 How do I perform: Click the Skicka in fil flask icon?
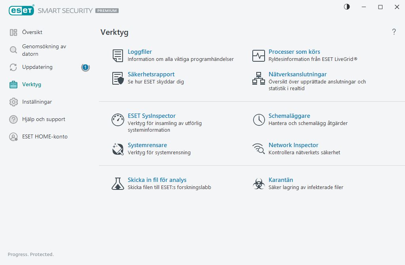pos(118,184)
